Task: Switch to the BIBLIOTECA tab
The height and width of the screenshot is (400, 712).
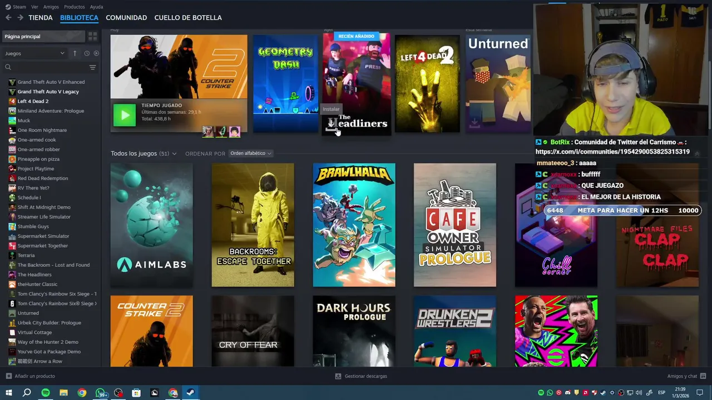Action: [x=79, y=18]
